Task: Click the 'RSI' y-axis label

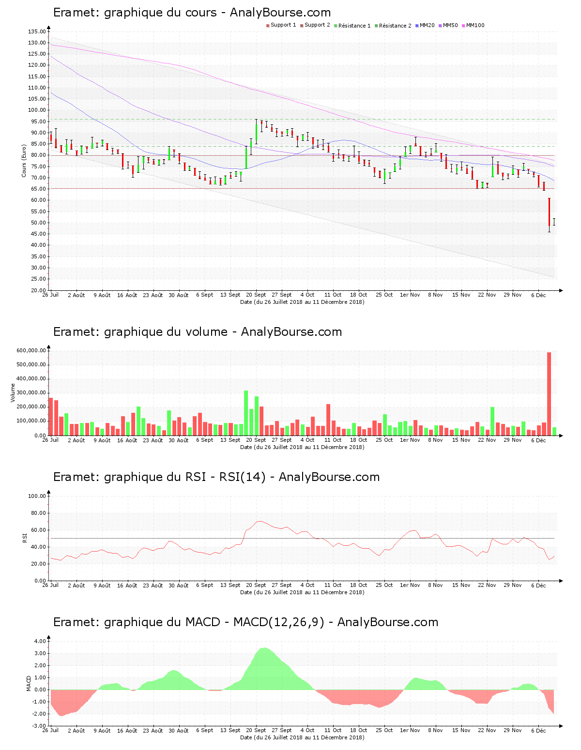Action: point(24,538)
